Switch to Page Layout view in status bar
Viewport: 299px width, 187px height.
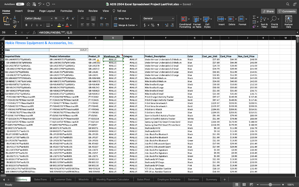(244, 185)
